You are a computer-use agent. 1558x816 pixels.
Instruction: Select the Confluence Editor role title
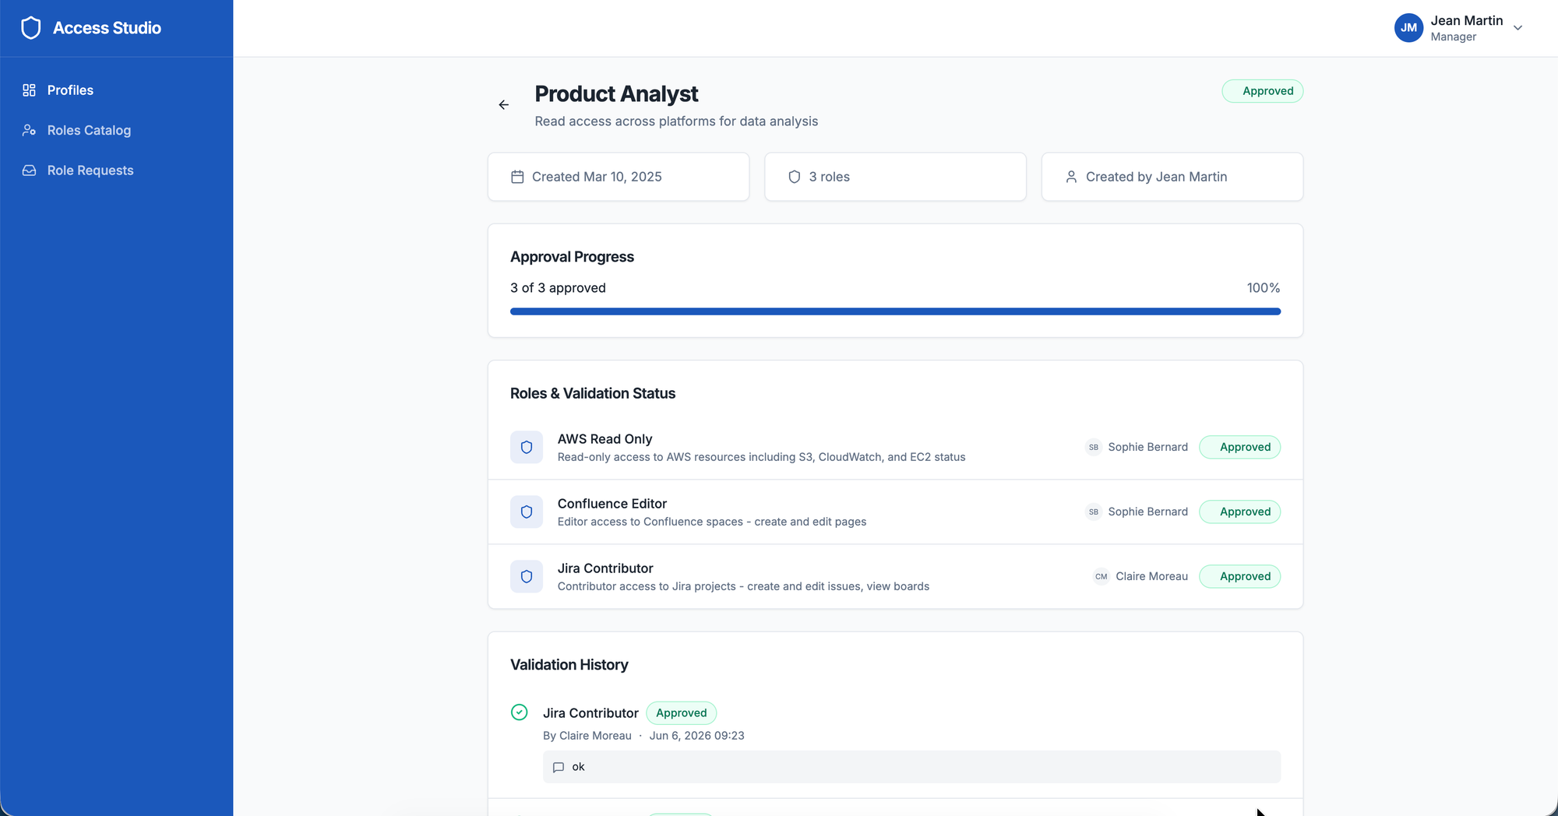(612, 504)
